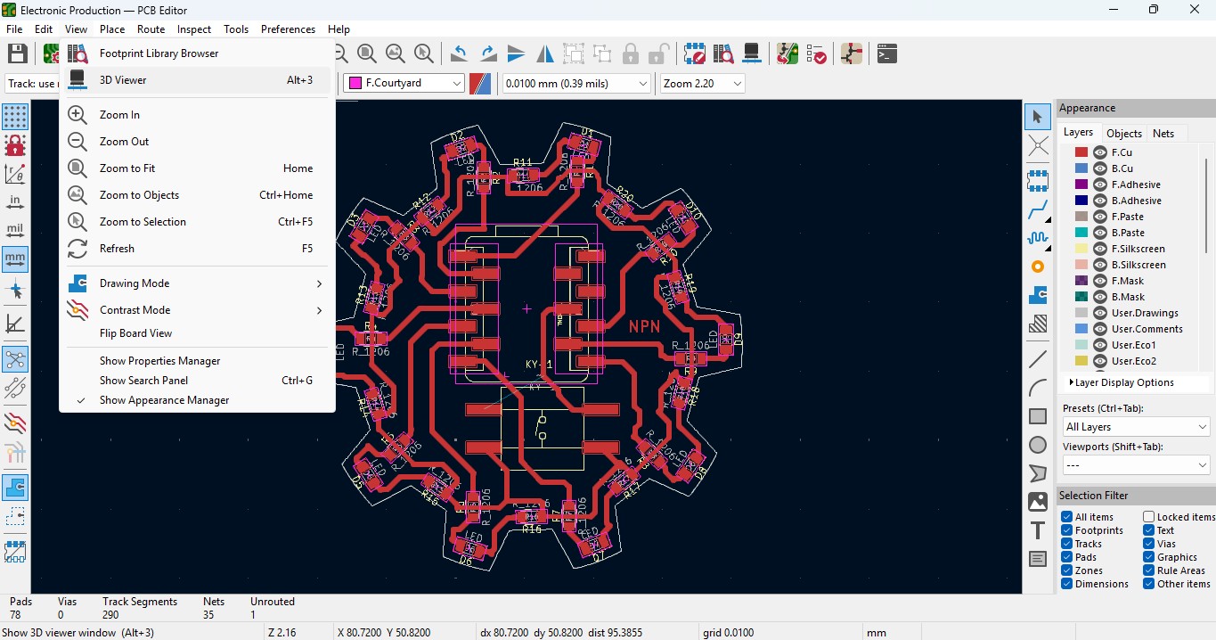Hide the F.Cu layer eye icon
Image resolution: width=1216 pixels, height=640 pixels.
point(1100,152)
